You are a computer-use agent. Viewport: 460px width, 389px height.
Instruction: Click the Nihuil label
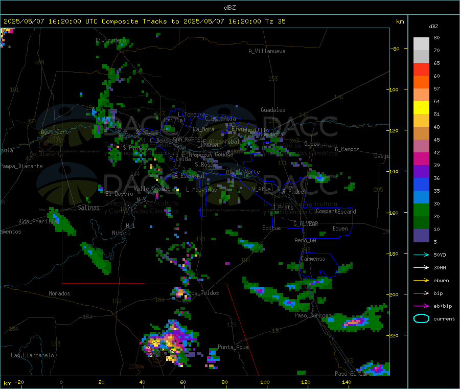[121, 233]
